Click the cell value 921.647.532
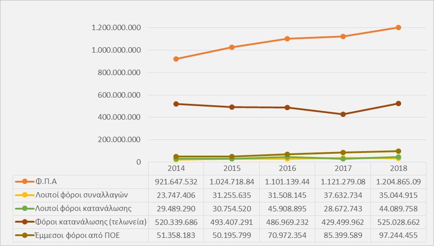 pyautogui.click(x=176, y=182)
